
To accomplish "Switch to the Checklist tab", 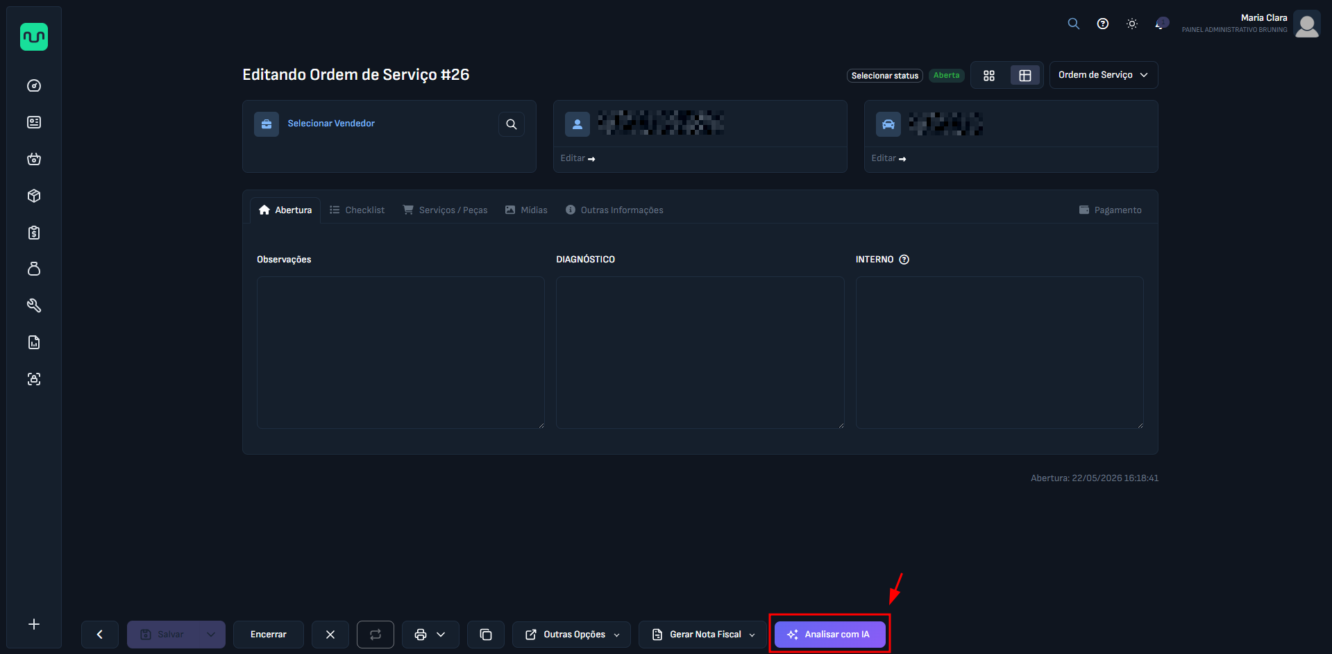I will (357, 210).
